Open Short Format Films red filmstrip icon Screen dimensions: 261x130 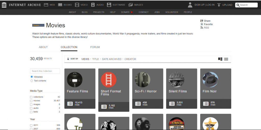pyautogui.click(x=109, y=79)
